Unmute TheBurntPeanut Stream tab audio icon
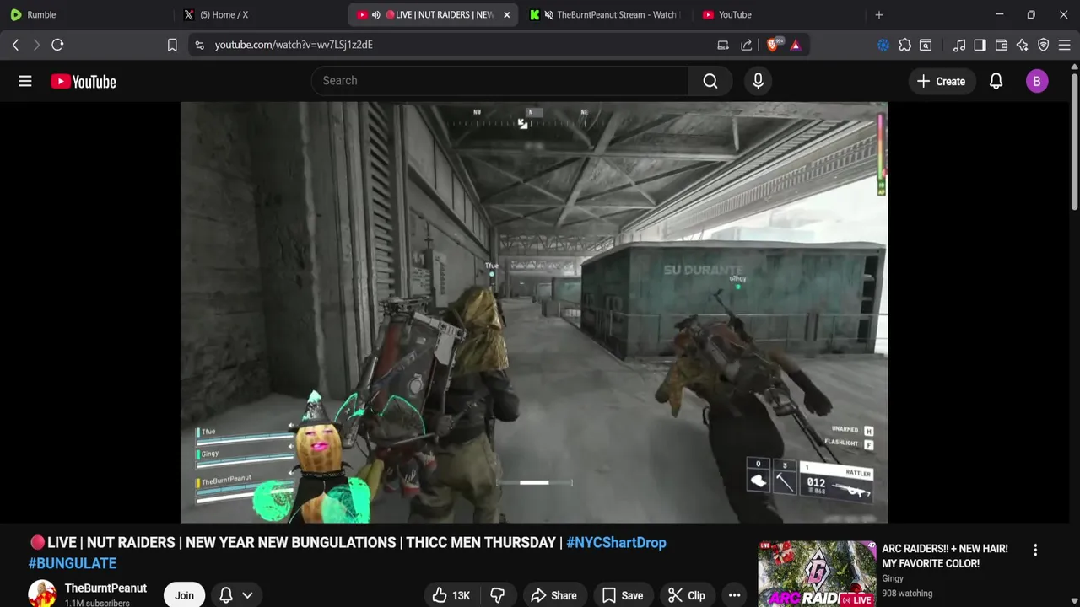Viewport: 1080px width, 607px height. coord(549,14)
